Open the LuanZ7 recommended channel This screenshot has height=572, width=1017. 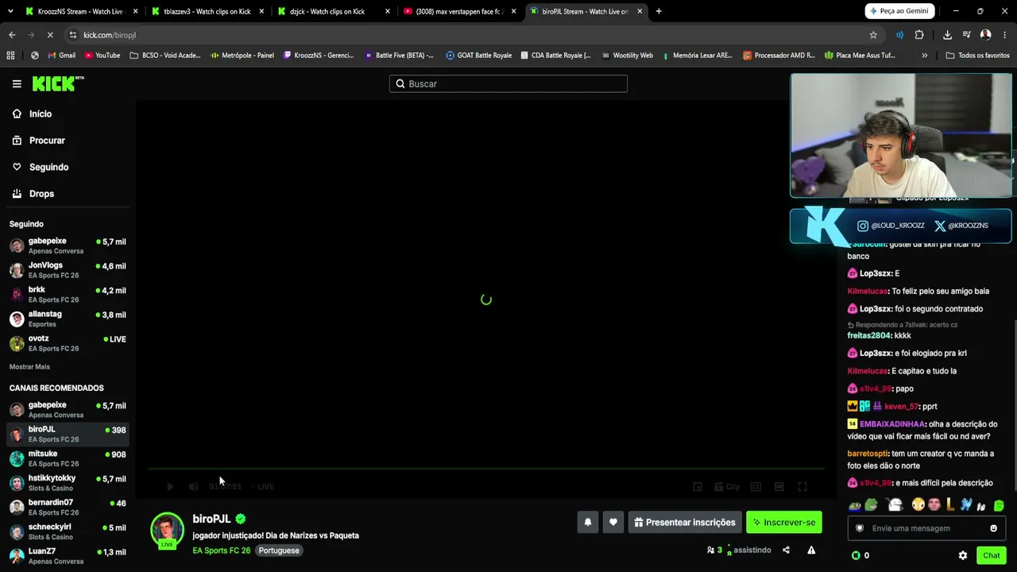click(68, 556)
